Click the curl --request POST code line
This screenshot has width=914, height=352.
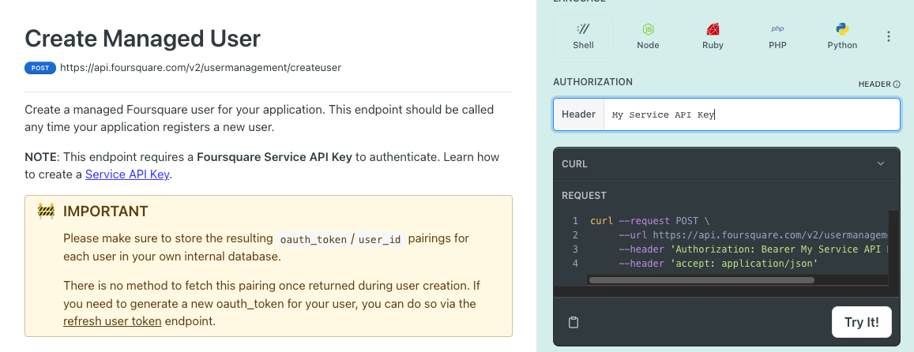click(x=650, y=221)
